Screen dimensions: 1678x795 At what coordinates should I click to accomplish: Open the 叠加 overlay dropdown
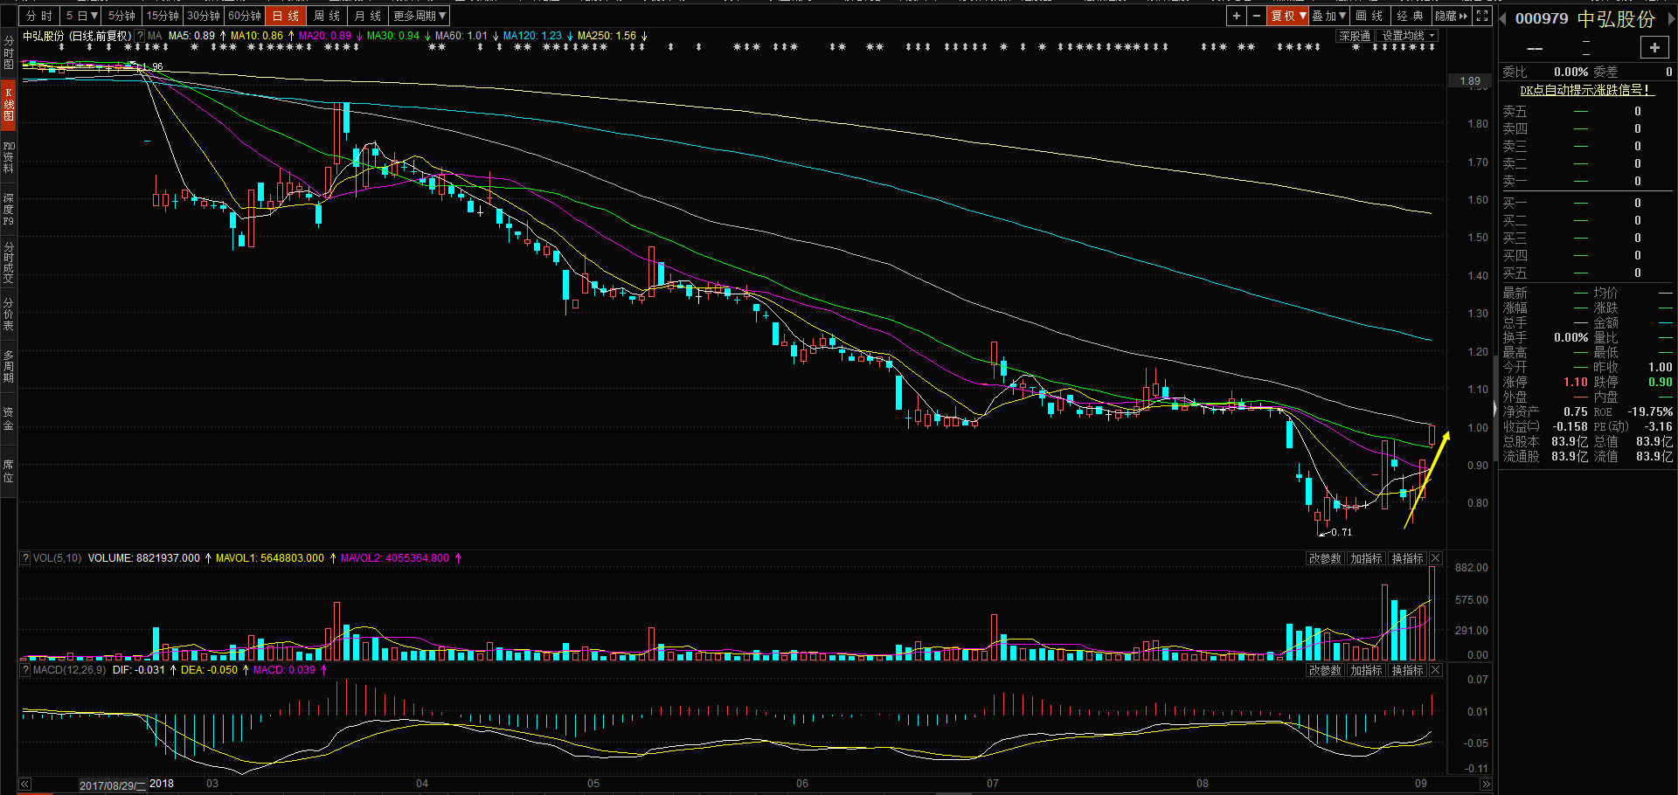point(1329,16)
